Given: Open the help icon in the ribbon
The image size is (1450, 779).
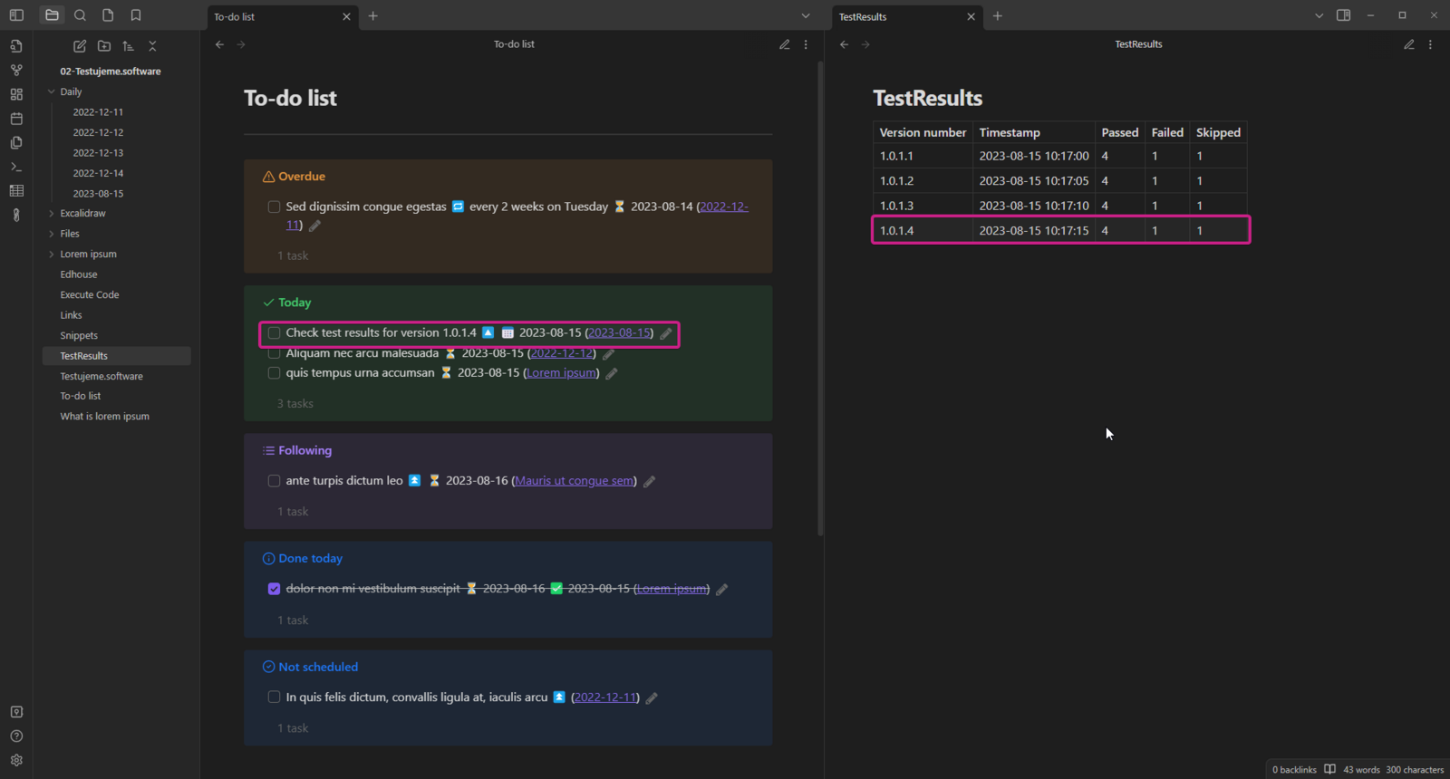Looking at the screenshot, I should [x=16, y=736].
